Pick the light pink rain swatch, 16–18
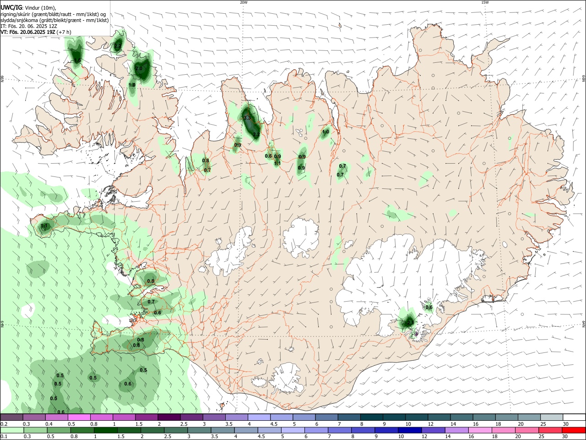586x440 pixels. pyautogui.click(x=480, y=430)
